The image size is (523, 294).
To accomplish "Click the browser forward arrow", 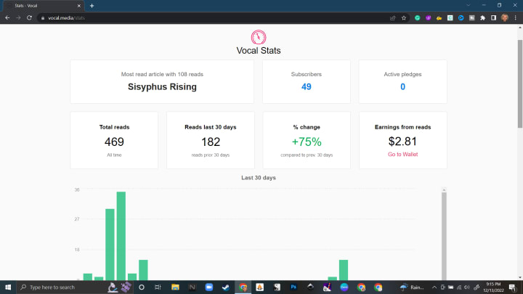I will pyautogui.click(x=18, y=17).
